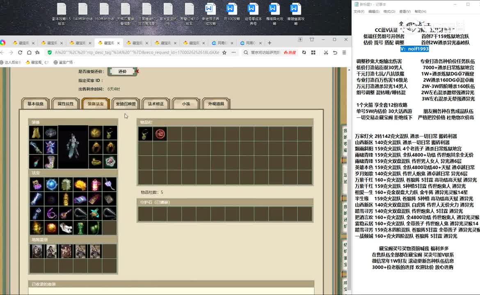Click the Notepad line '藏宝阁买号买物资前喊我 福利多多'
The image size is (480, 295).
(414, 249)
